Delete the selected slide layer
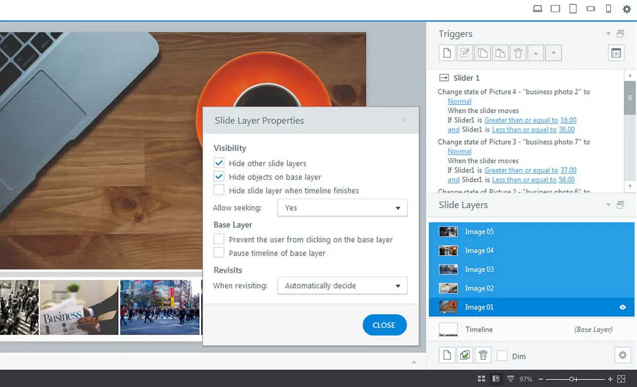Viewport: 637px width, 387px height. click(x=483, y=355)
